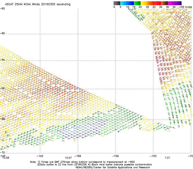193x169 pixels.
Task: Click the '-156' longitude axis label
Action: 116,156
